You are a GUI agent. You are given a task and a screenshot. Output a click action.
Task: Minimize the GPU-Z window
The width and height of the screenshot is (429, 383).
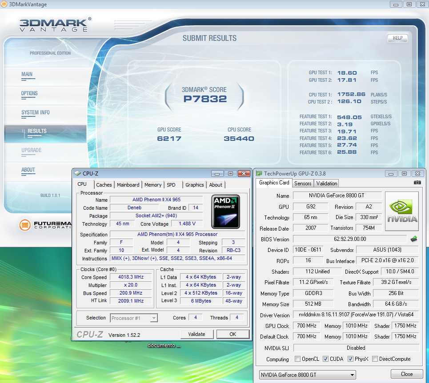[x=391, y=174]
